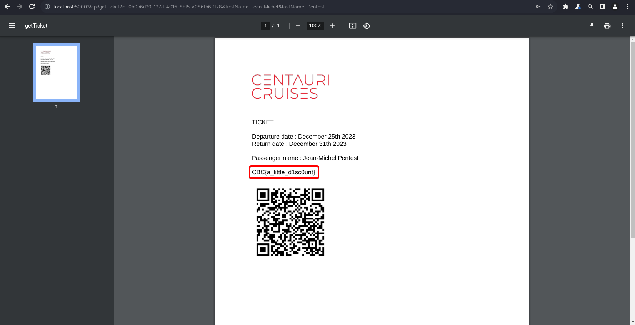Click the magnifier search icon in browser toolbar

(x=590, y=7)
